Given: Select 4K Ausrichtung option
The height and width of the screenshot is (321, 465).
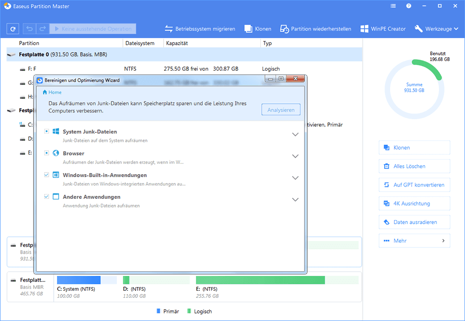Looking at the screenshot, I should pos(414,203).
